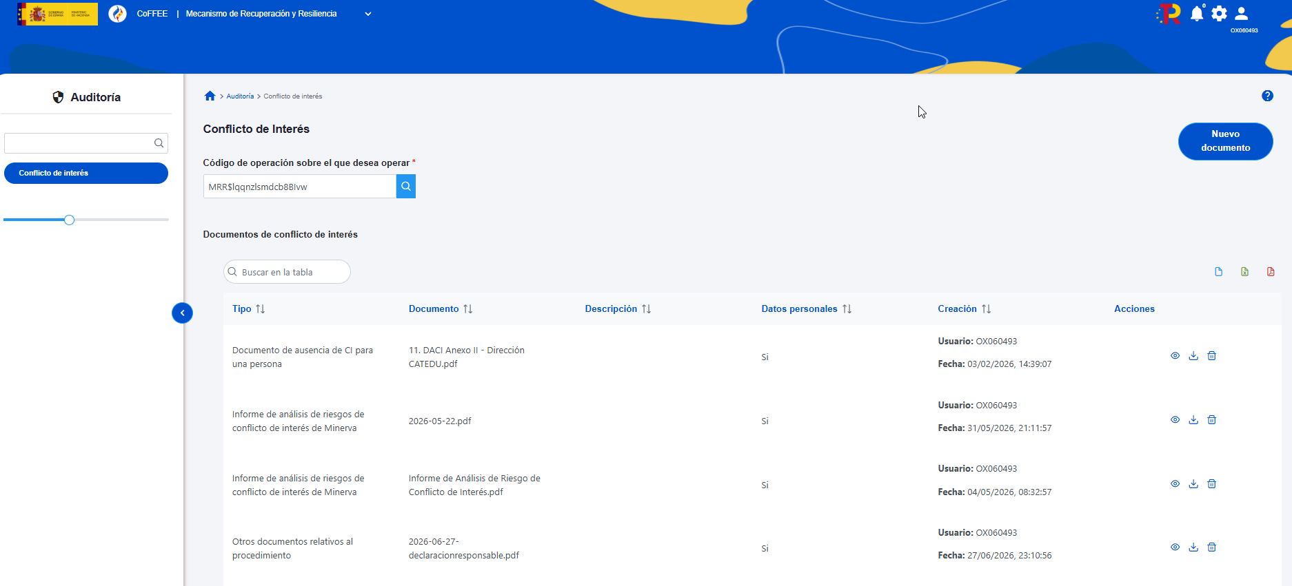Open the user profile icon OX060493
Viewport: 1292px width, 586px height.
(x=1242, y=14)
